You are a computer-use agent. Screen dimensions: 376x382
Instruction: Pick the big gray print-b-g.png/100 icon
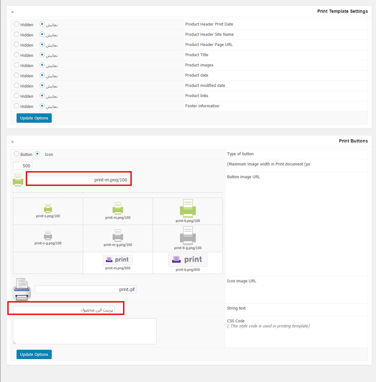pos(188,236)
